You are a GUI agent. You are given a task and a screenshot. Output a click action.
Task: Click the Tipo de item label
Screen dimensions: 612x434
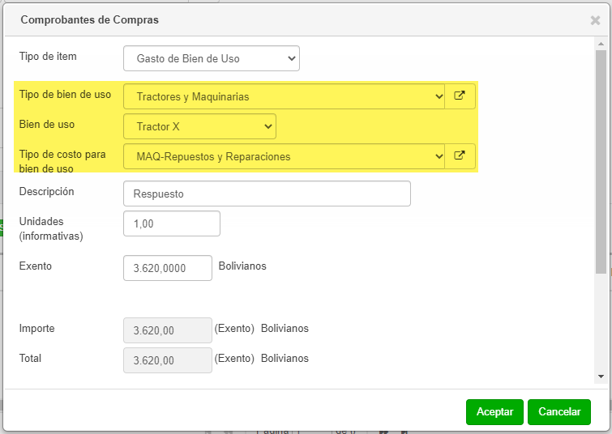pos(48,56)
